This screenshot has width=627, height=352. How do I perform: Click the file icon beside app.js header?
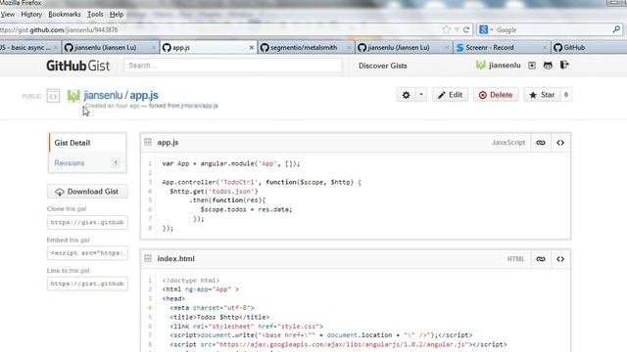(x=148, y=142)
